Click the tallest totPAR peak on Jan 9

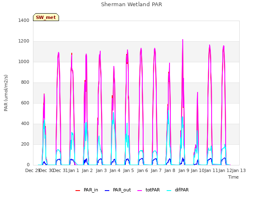[x=183, y=40]
